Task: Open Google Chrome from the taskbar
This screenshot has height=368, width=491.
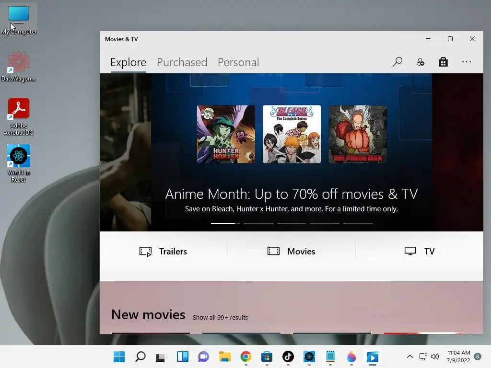Action: point(246,356)
